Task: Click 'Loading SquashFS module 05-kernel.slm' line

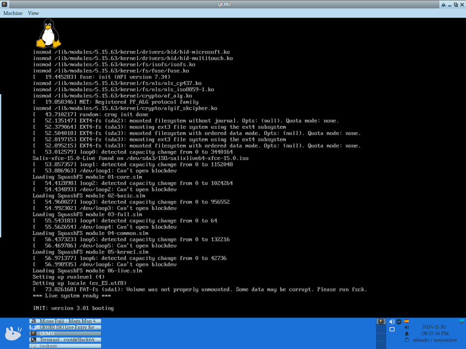Action: pyautogui.click(x=91, y=252)
